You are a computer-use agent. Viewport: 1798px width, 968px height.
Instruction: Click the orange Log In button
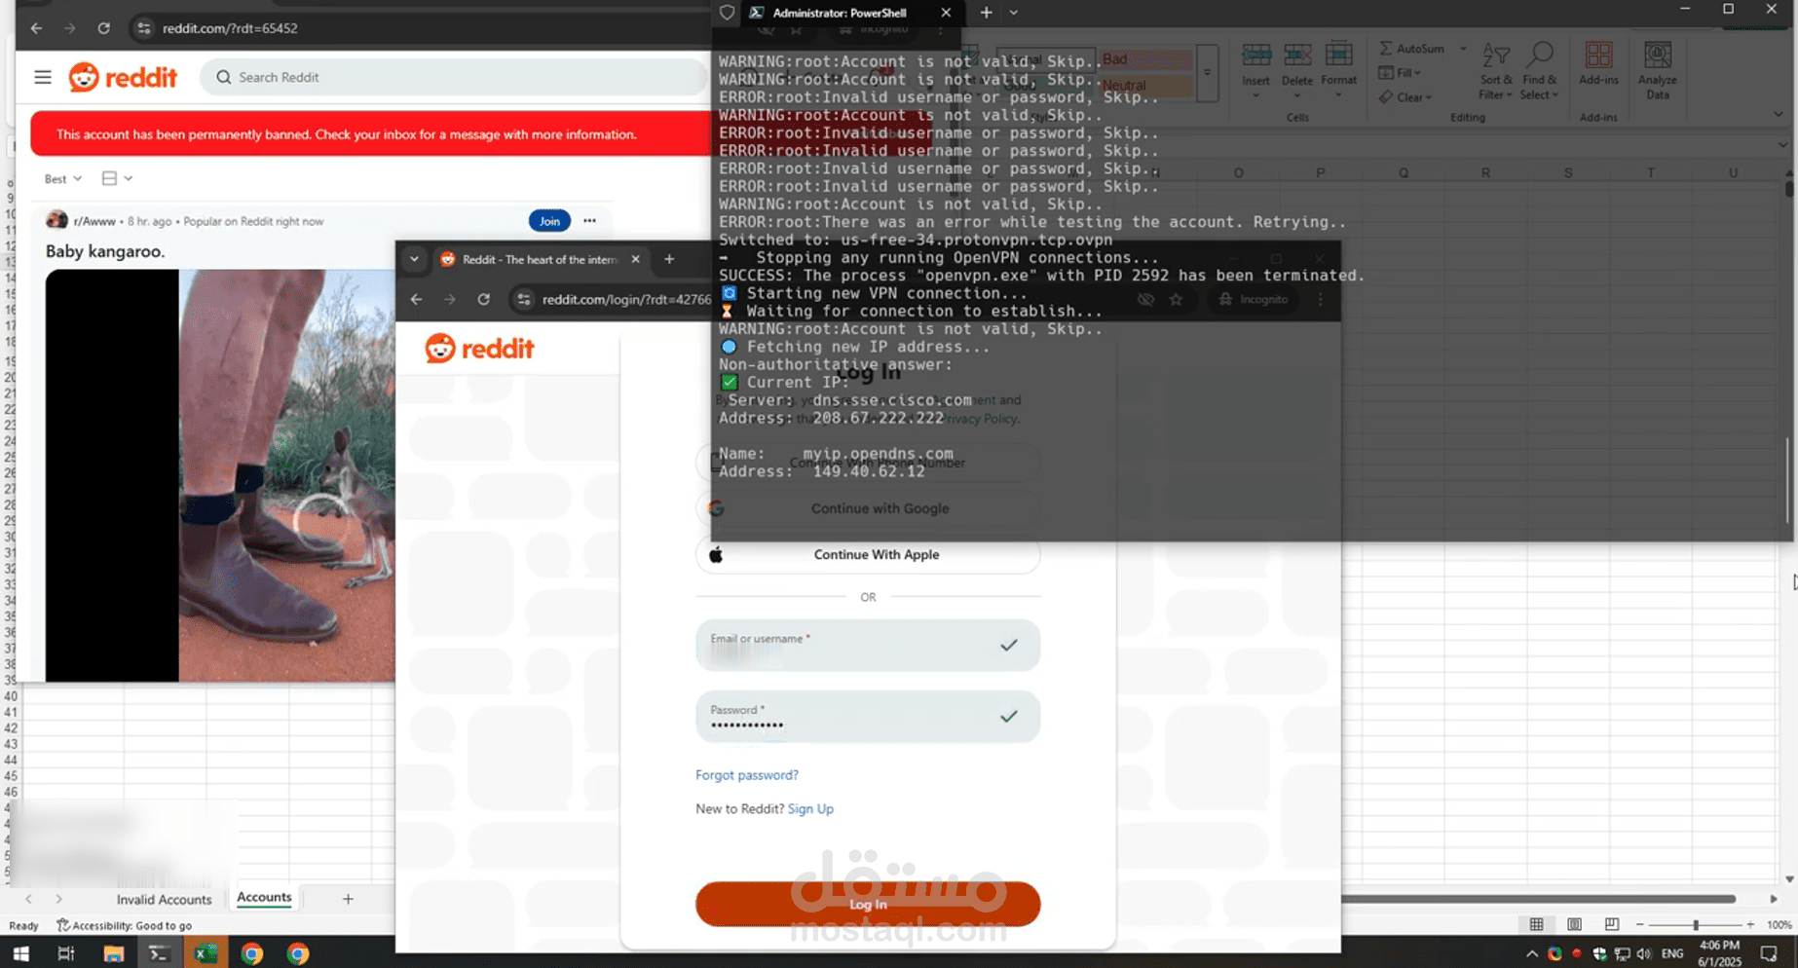(x=868, y=904)
